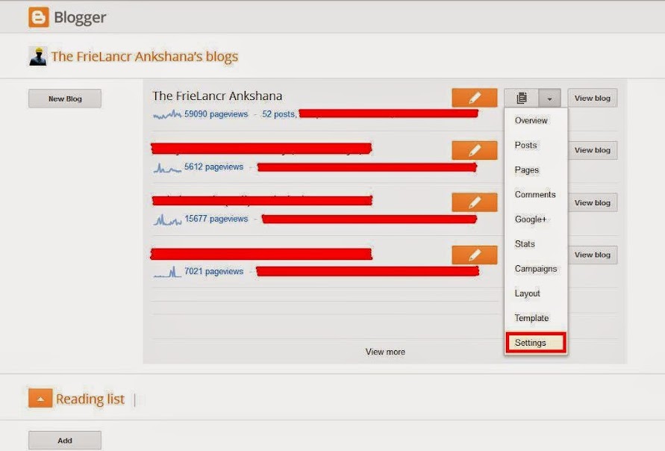This screenshot has width=665, height=451.
Task: Click the stats sparkline beside 5612 pageviews
Action: pyautogui.click(x=167, y=167)
